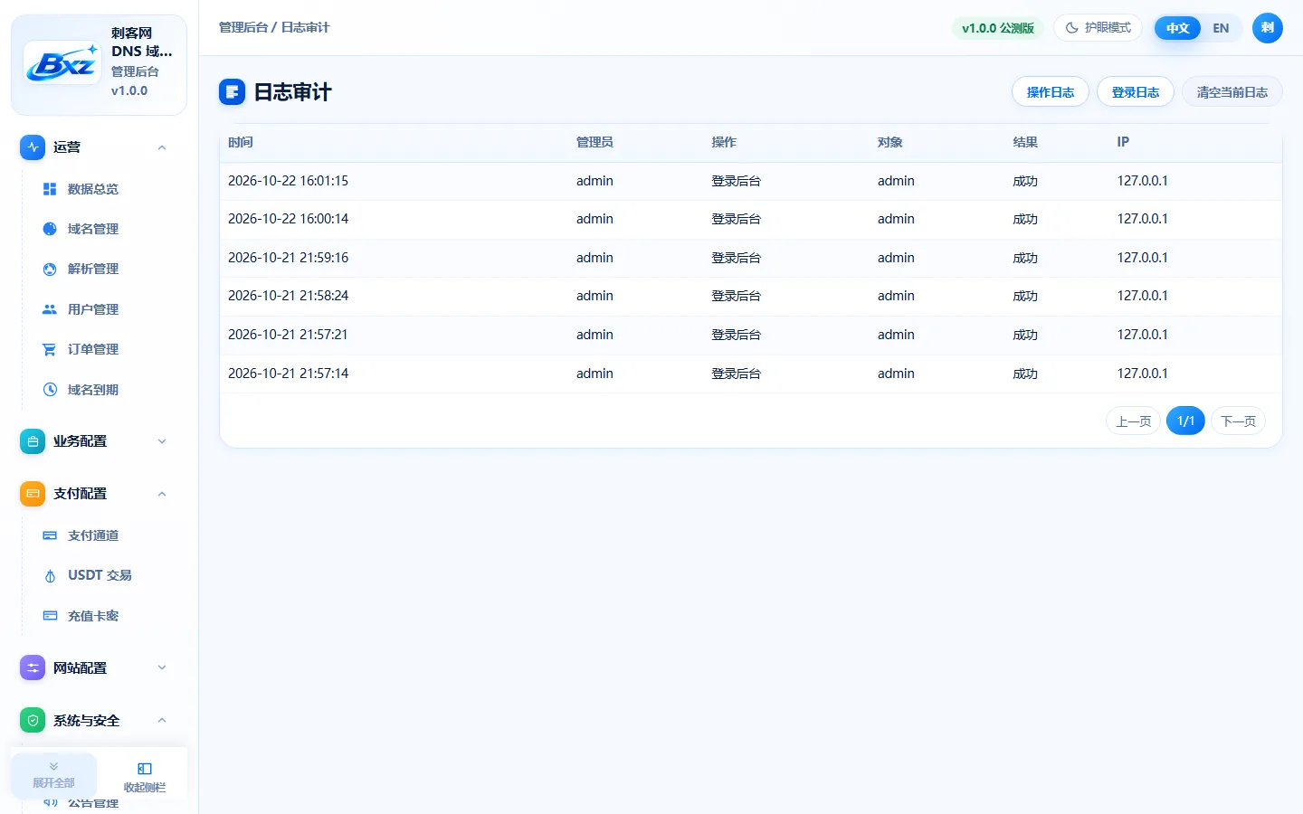Click the orange 支付配置 section icon

(x=33, y=494)
